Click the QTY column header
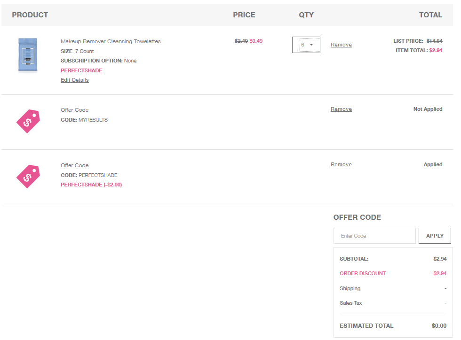461x340 pixels. [306, 15]
